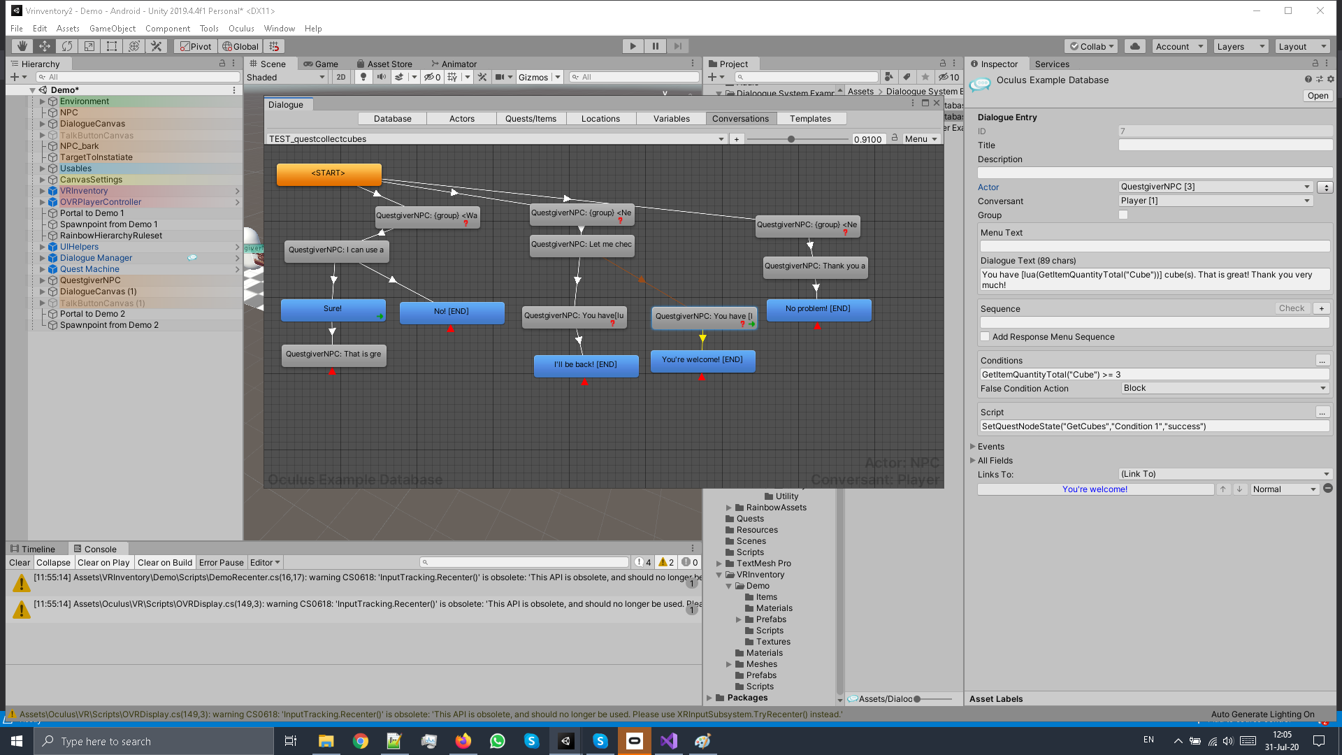Switch to Services tab
This screenshot has height=755, width=1342.
click(1052, 64)
